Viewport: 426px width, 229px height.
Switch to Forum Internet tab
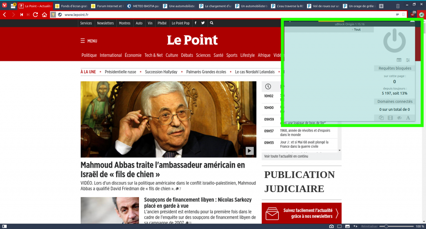click(x=107, y=6)
